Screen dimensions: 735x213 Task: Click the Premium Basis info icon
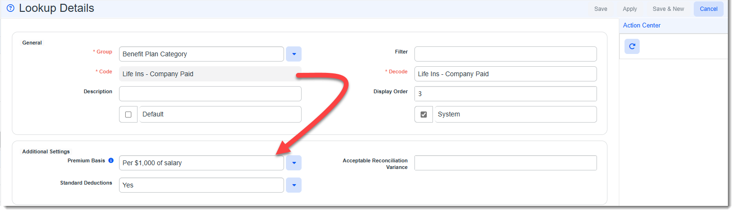click(111, 160)
